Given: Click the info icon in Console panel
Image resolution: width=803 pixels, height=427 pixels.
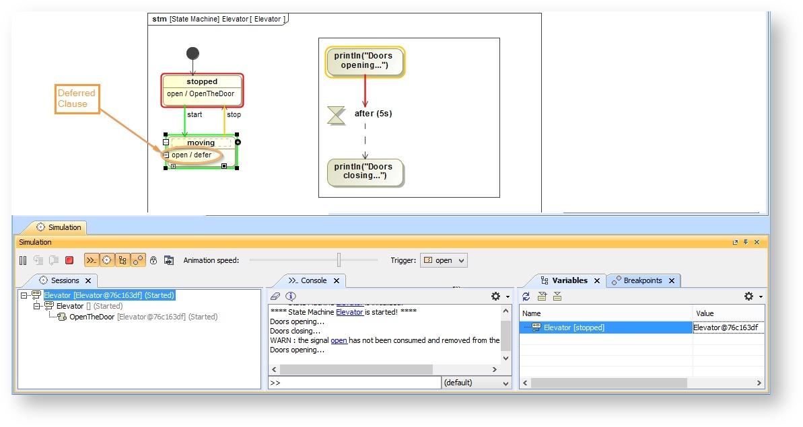Looking at the screenshot, I should point(290,297).
